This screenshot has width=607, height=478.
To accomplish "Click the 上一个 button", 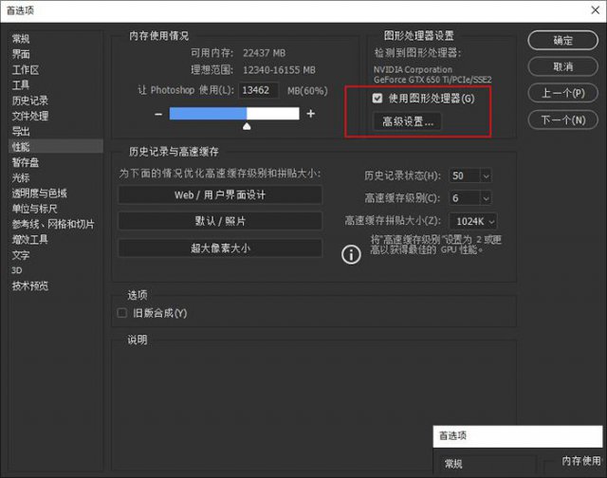I will click(562, 93).
